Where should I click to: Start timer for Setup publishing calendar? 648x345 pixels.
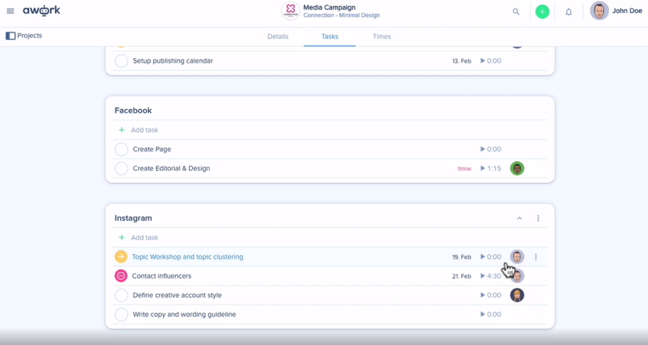coord(483,61)
